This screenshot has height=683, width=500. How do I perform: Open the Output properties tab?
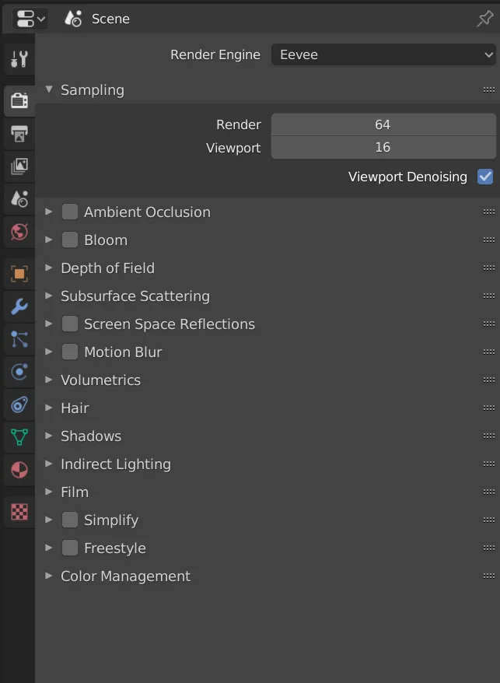[x=19, y=133]
